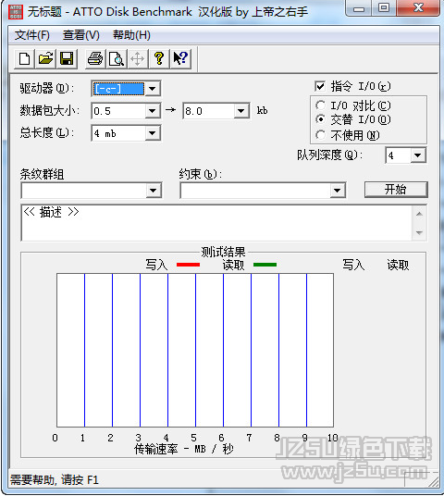This screenshot has width=444, height=496.
Task: Click the grayed move arrows toolbar icon
Action: (x=138, y=59)
